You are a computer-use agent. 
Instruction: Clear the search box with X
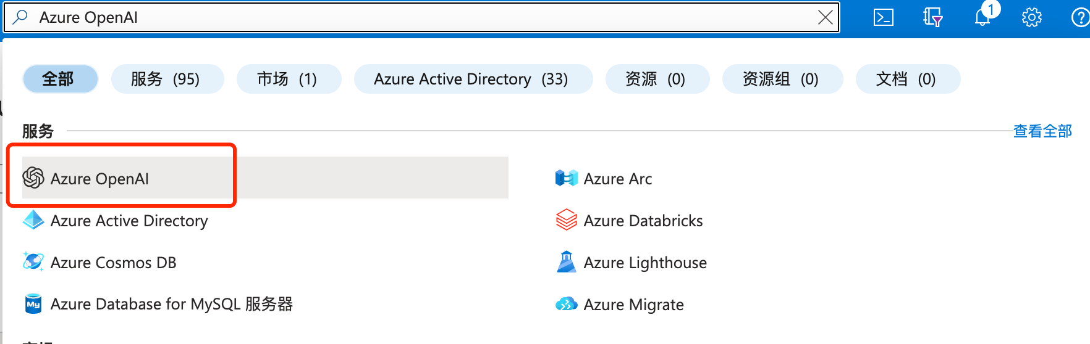(825, 17)
